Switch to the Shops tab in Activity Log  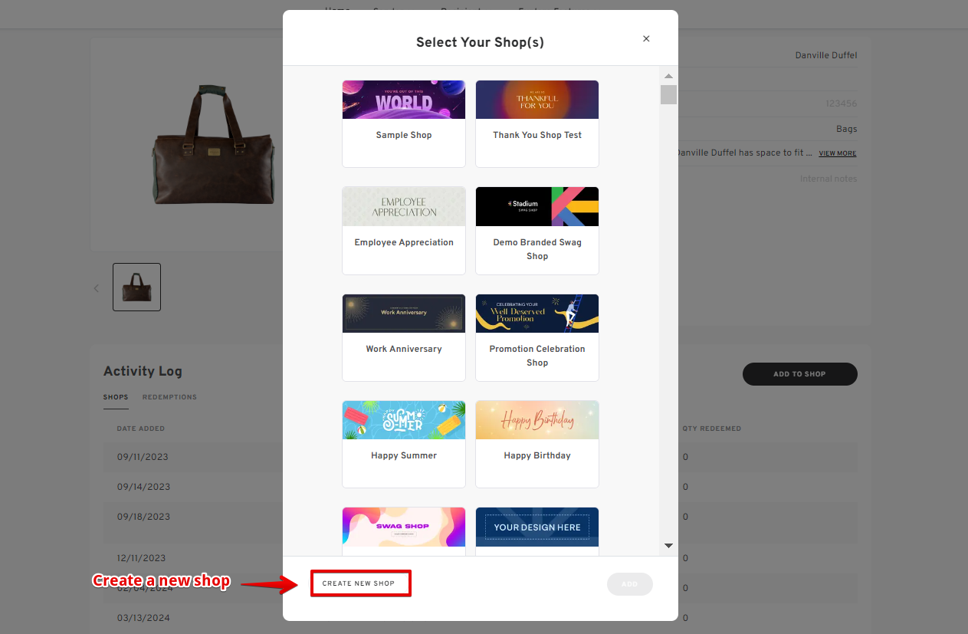(116, 397)
